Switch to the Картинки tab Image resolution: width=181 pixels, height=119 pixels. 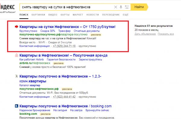coord(38,15)
